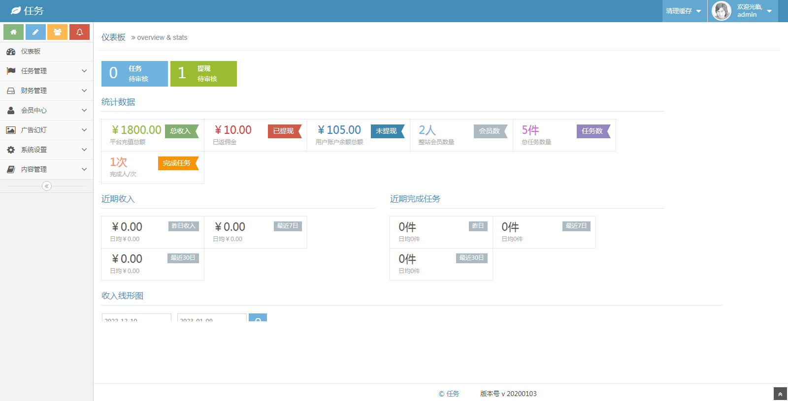Click the admin avatar picture
The image size is (788, 401).
722,11
